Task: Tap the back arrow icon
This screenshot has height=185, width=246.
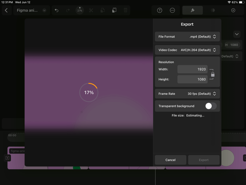Action: [6, 10]
